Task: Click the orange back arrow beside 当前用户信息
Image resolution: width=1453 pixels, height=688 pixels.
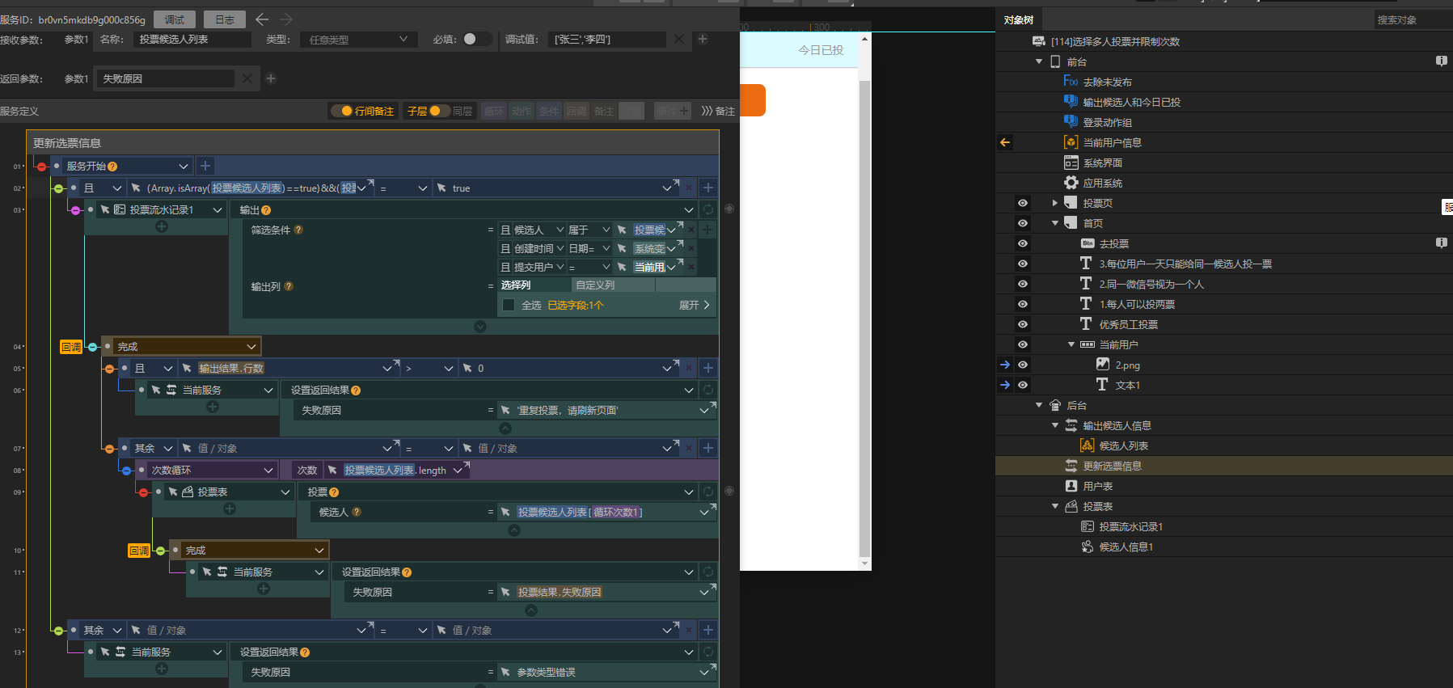Action: 1005,142
